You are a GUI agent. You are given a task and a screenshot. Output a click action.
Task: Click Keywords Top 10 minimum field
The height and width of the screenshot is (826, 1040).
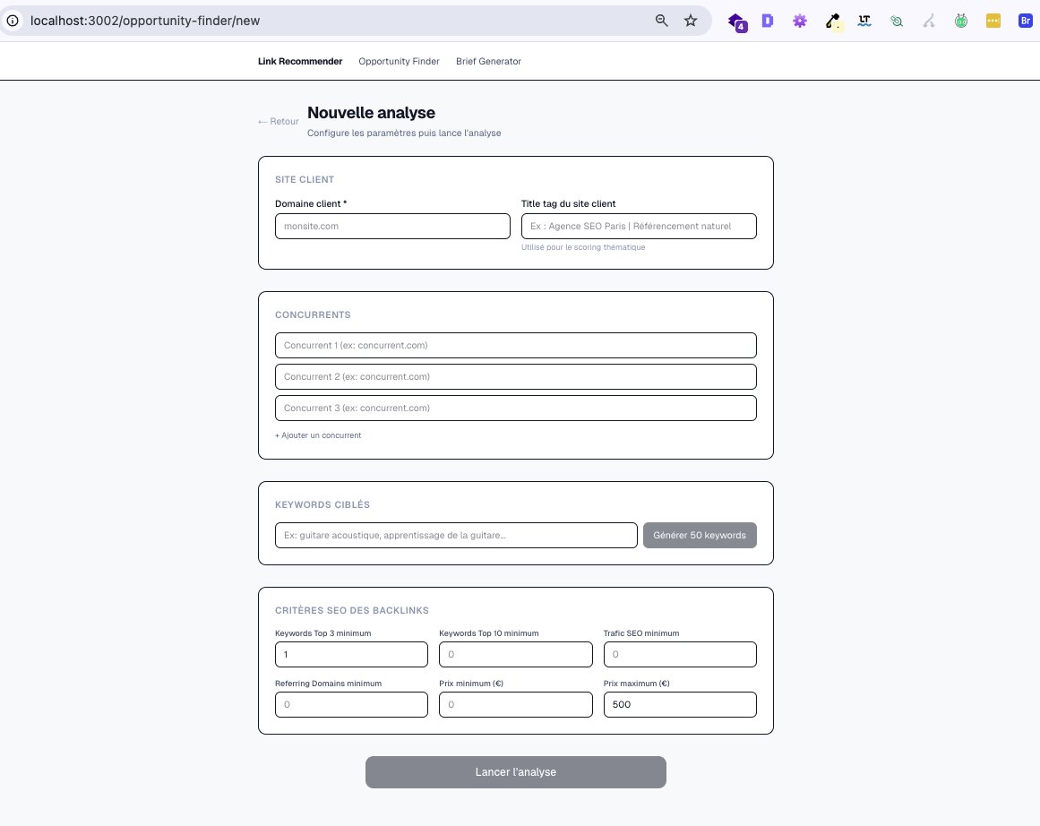tap(515, 654)
